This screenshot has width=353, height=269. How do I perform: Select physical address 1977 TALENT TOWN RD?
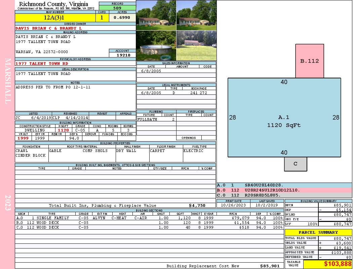[x=42, y=64]
